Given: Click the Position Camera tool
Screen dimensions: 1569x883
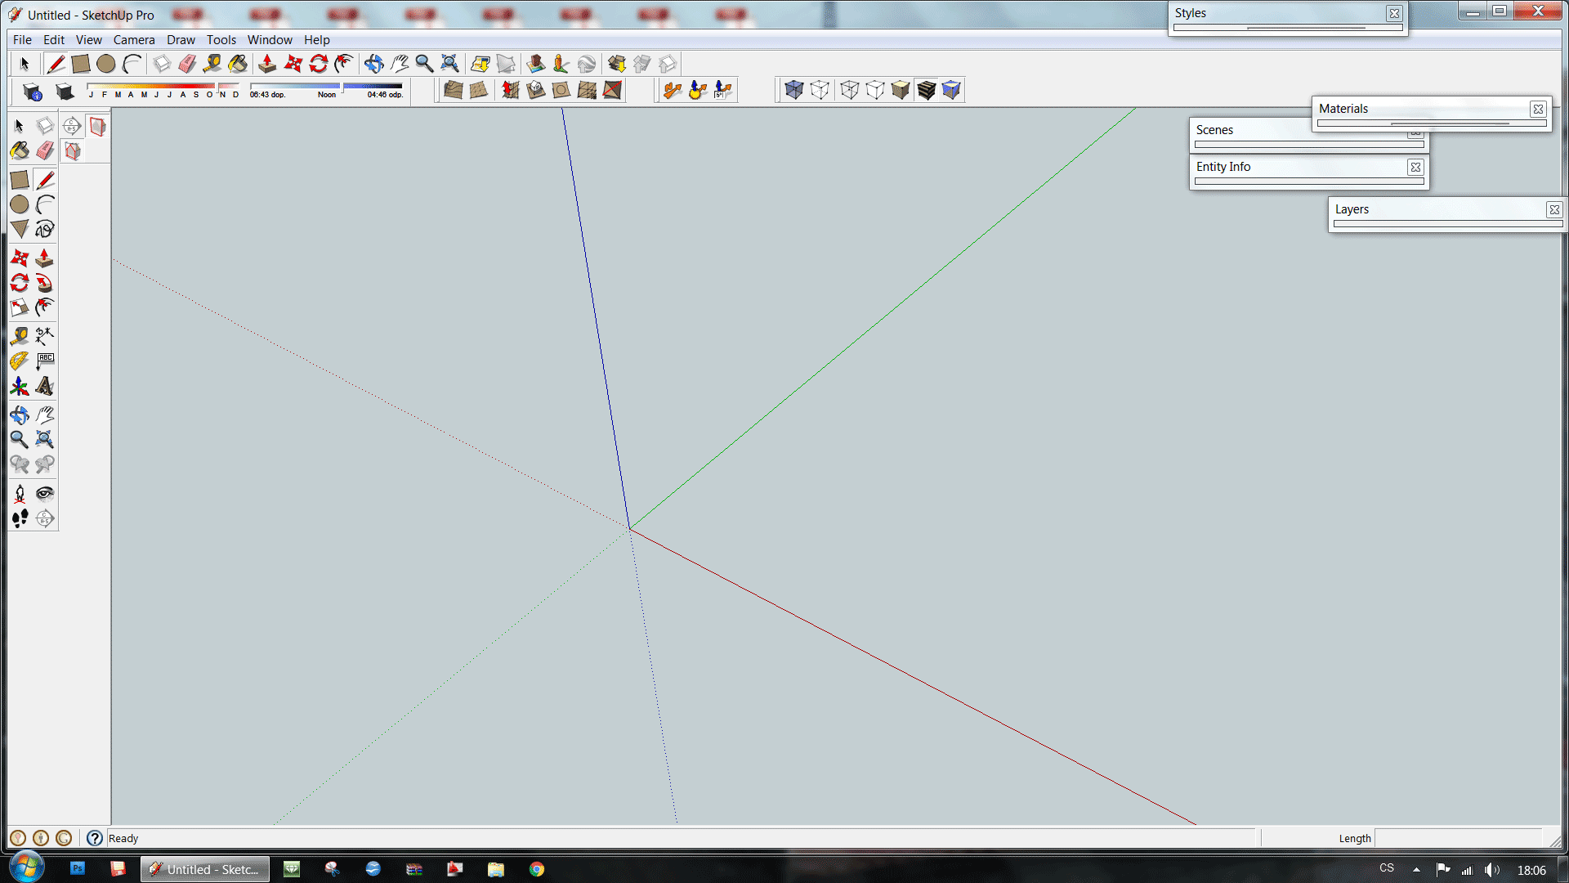Looking at the screenshot, I should pos(20,493).
